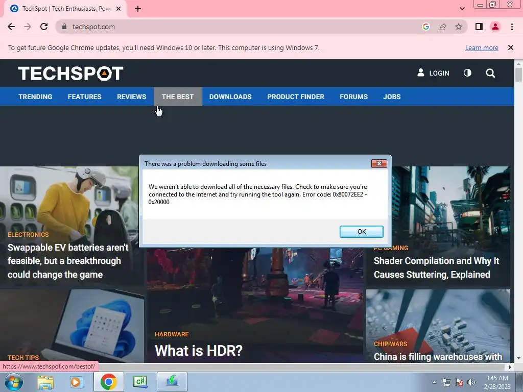Viewport: 523px width, 392px height.
Task: Click the horizontal scroll right arrow
Action: [510, 367]
